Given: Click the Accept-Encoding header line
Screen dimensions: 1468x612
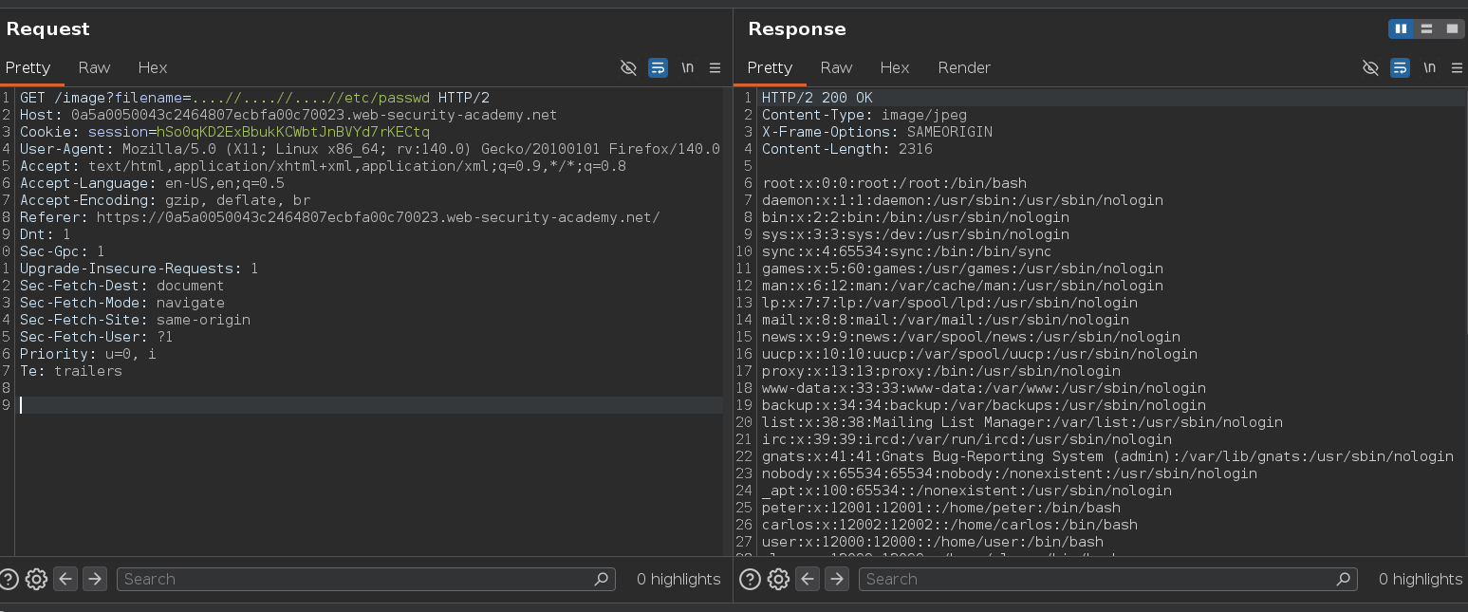Looking at the screenshot, I should pyautogui.click(x=165, y=200).
